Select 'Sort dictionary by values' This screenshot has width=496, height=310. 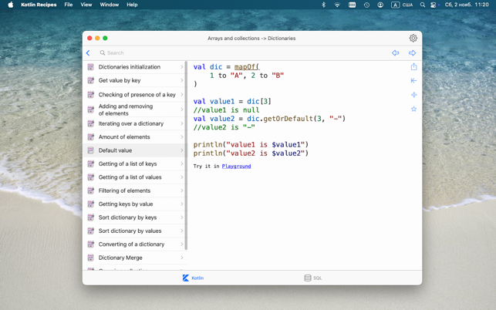(x=136, y=231)
